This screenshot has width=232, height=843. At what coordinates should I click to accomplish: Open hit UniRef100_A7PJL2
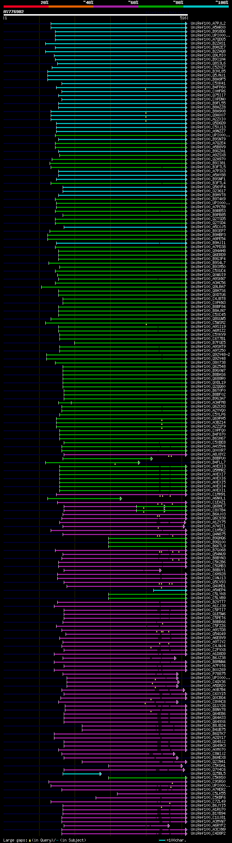coord(208,24)
